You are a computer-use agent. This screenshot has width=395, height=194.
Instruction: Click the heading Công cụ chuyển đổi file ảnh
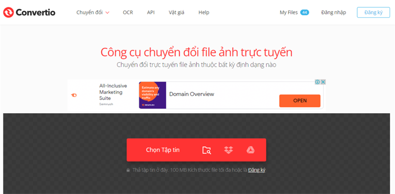[197, 53]
